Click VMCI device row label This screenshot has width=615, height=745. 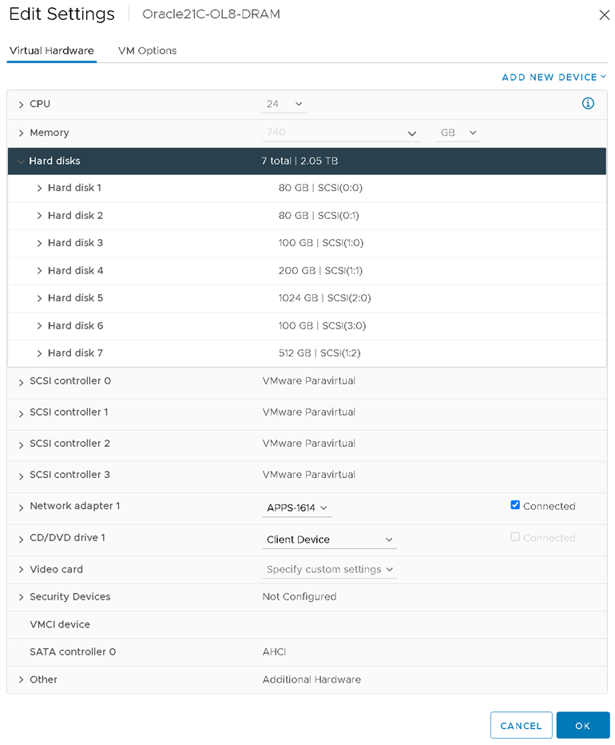pyautogui.click(x=60, y=624)
